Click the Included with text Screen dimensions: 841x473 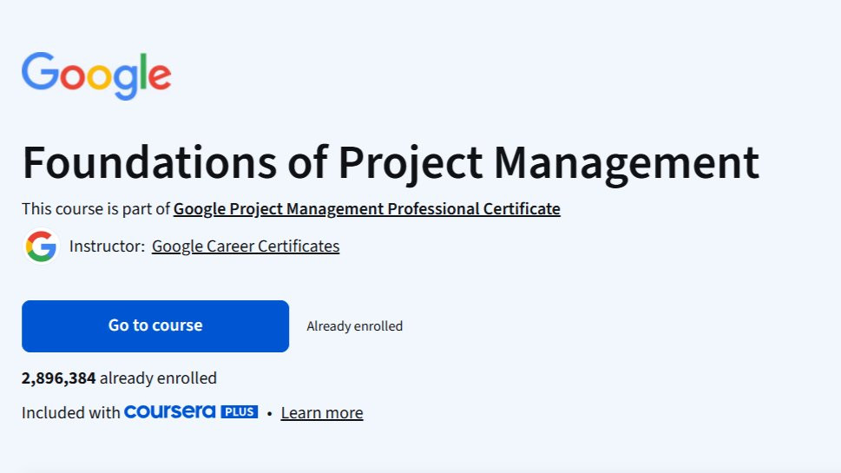tap(71, 413)
